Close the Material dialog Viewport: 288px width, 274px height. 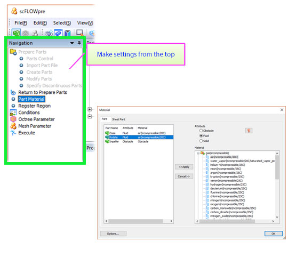click(x=282, y=110)
